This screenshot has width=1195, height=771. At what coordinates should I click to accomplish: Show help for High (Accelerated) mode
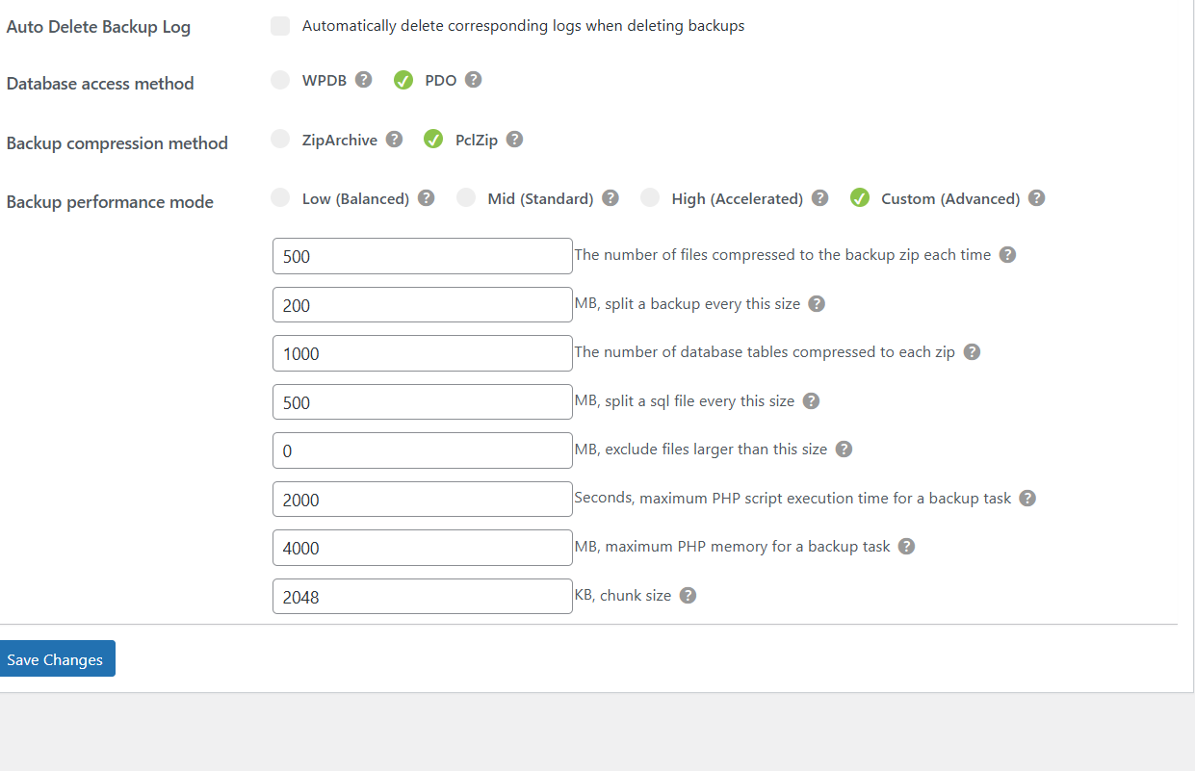pos(819,198)
